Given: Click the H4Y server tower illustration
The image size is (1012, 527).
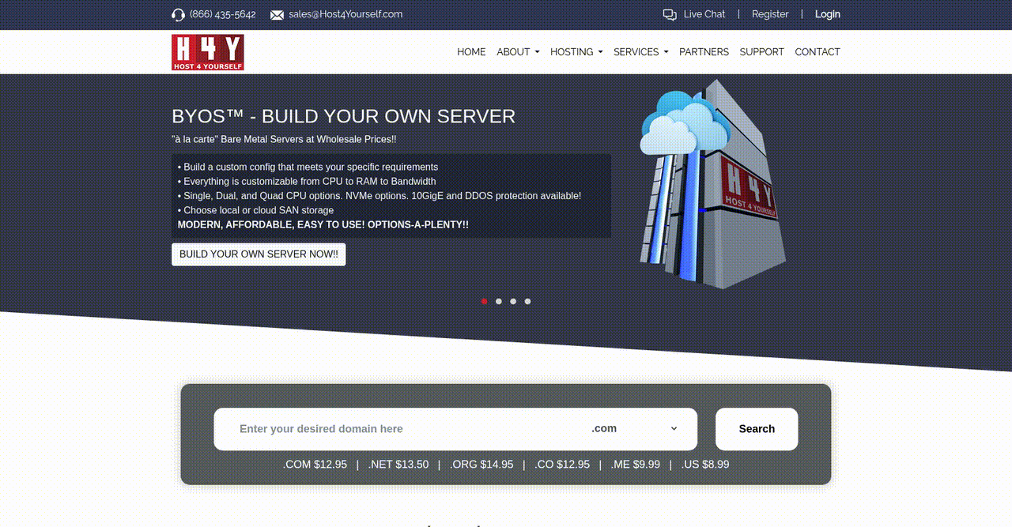Looking at the screenshot, I should coord(713,184).
